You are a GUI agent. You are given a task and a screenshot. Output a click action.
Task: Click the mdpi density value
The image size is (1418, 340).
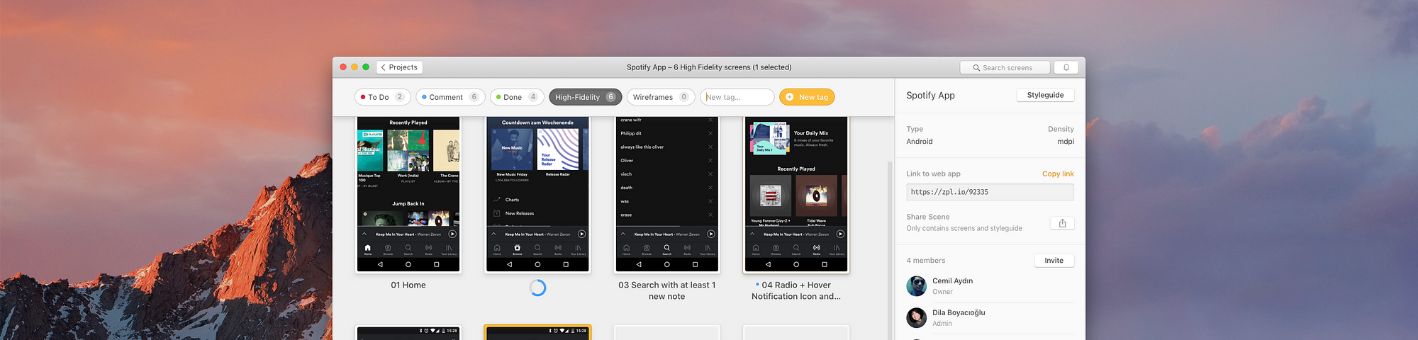1066,142
